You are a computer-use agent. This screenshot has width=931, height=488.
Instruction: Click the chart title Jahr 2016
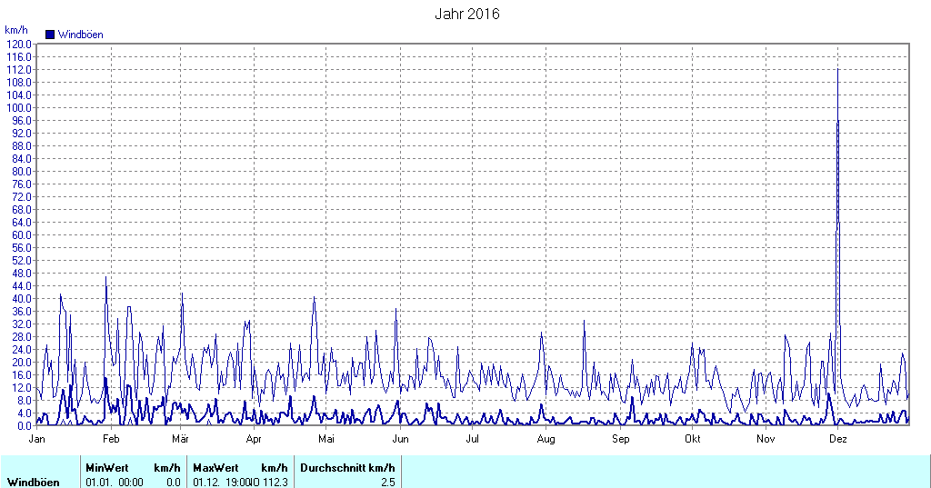(466, 14)
